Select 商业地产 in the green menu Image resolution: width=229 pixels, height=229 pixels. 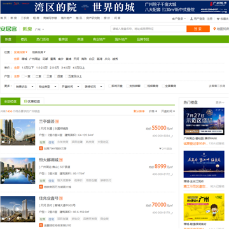[99, 39]
